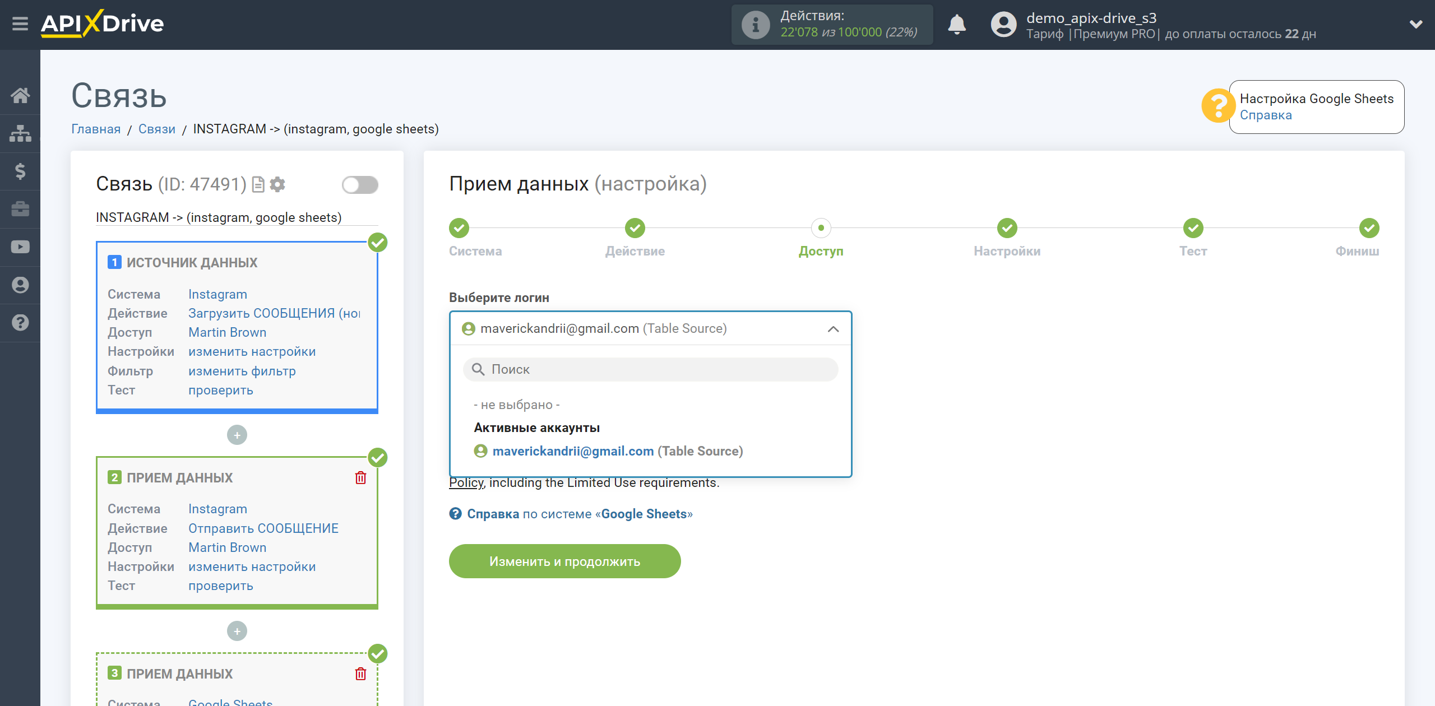Open the connections sitemap sidebar icon
1435x706 pixels.
pyautogui.click(x=20, y=133)
